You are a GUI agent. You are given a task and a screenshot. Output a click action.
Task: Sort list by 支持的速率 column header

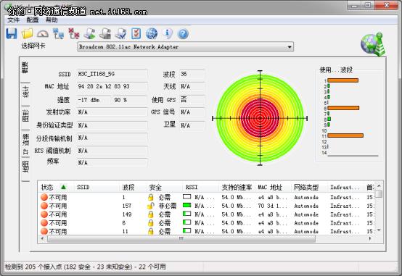[x=237, y=187]
